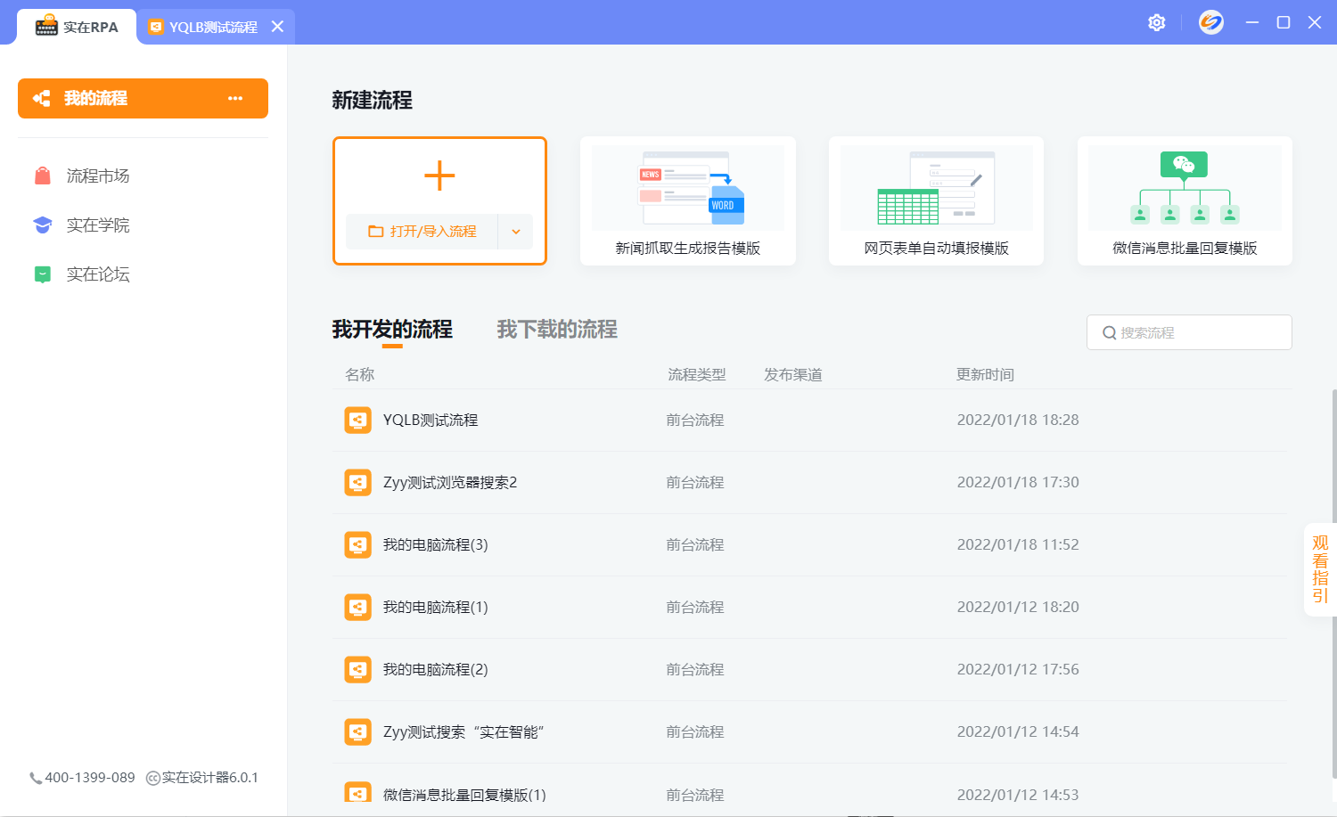Click the Zyy测试浏览器搜索2 row flow icon

[357, 482]
